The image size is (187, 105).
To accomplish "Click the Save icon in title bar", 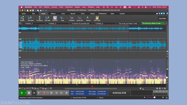I will [33, 10].
